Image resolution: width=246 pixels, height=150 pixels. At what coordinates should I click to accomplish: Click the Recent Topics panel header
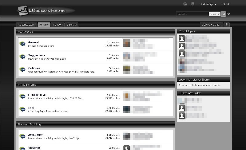tap(203, 31)
